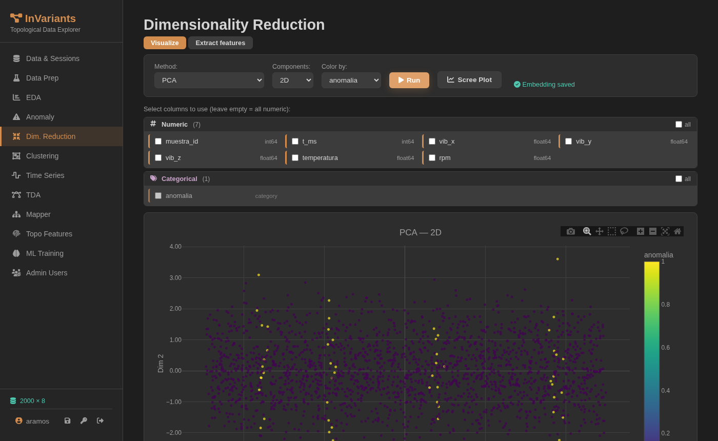Click the 'Categorical' section header label
Image resolution: width=718 pixels, height=441 pixels.
point(180,178)
